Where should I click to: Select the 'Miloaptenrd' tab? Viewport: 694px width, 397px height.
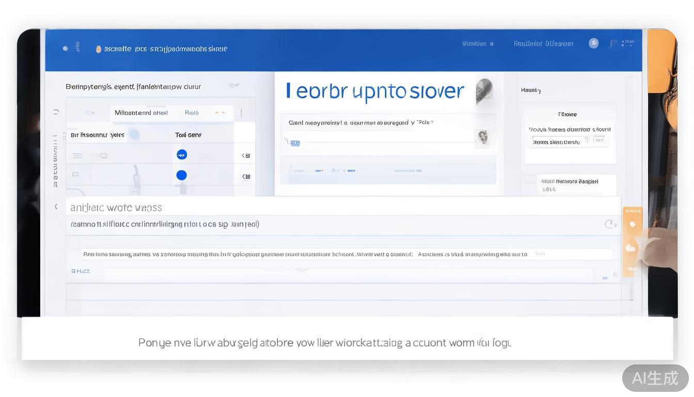tap(141, 113)
